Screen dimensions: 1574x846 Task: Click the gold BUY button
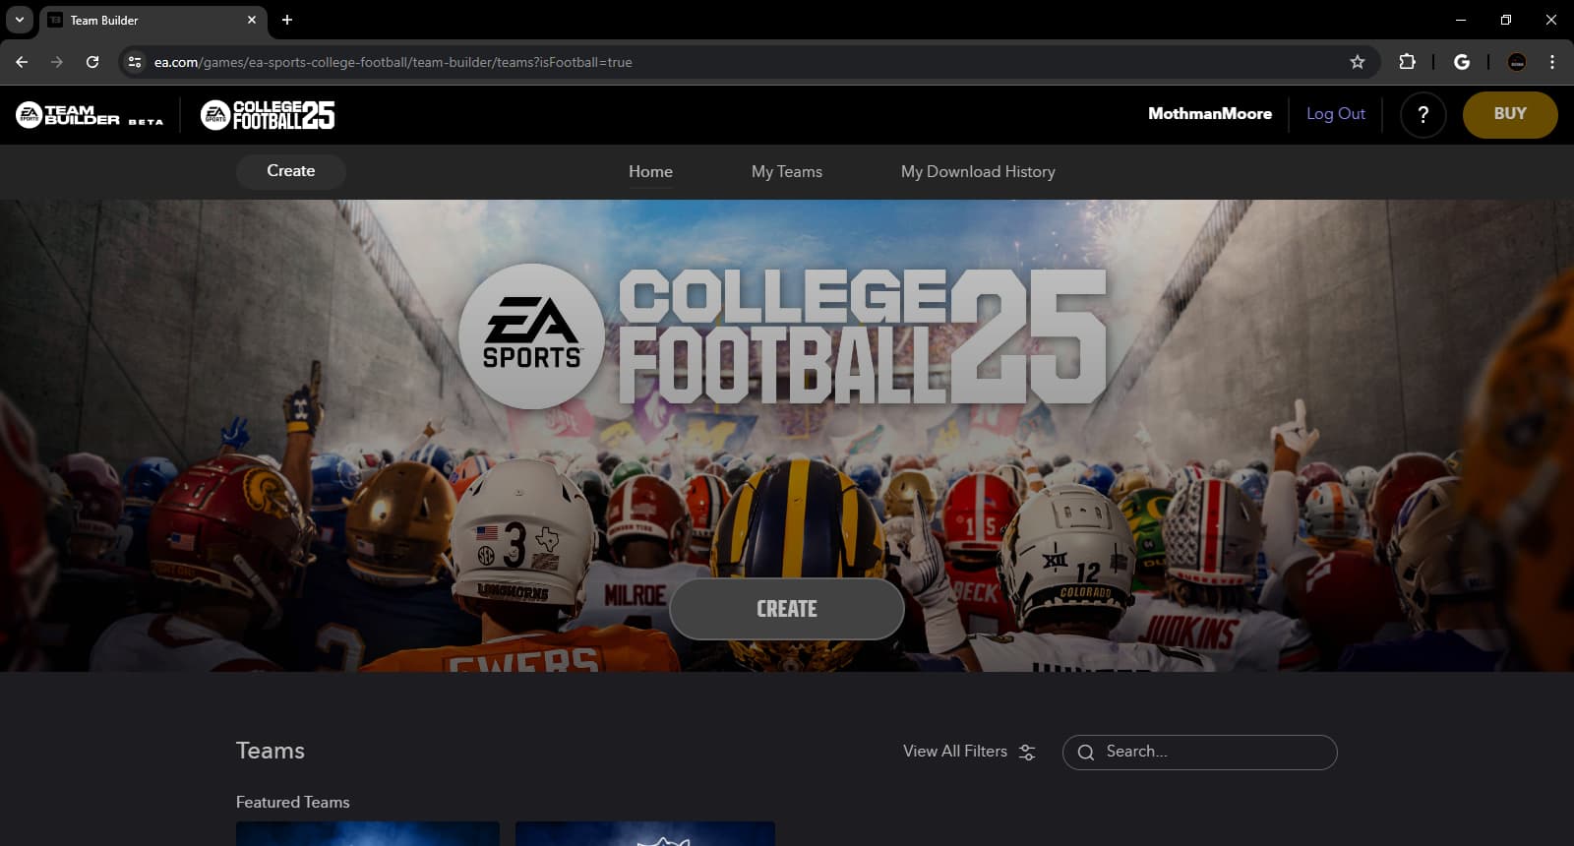click(1509, 114)
